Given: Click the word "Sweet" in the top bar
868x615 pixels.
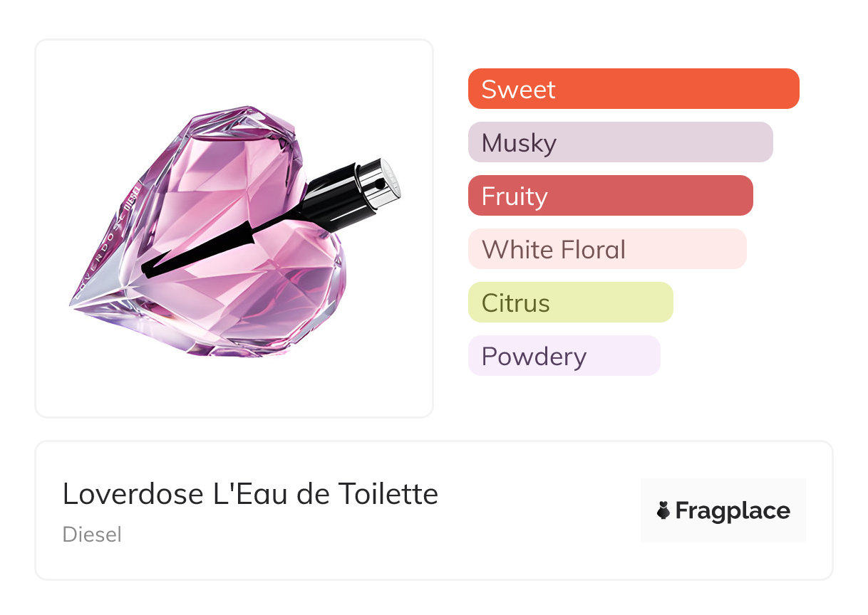Looking at the screenshot, I should coord(518,90).
